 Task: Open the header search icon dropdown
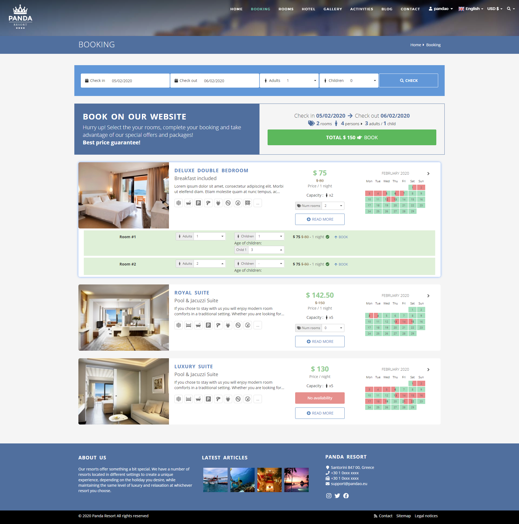click(511, 9)
